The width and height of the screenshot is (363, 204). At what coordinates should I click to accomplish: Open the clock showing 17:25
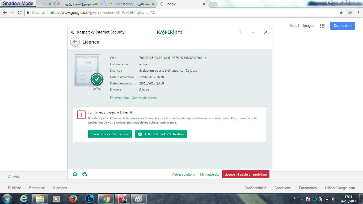pyautogui.click(x=348, y=199)
